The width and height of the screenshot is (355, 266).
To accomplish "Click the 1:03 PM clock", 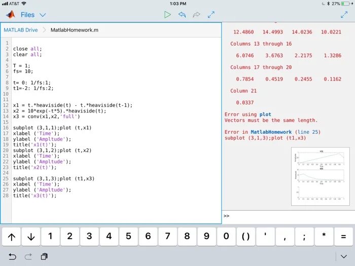I will 178,4.
